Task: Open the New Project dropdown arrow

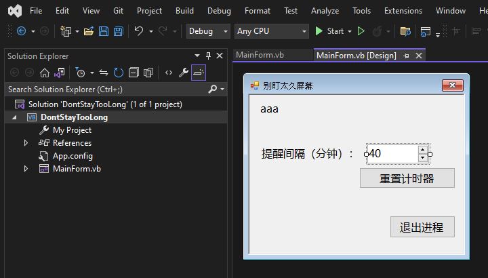Action: pyautogui.click(x=77, y=31)
